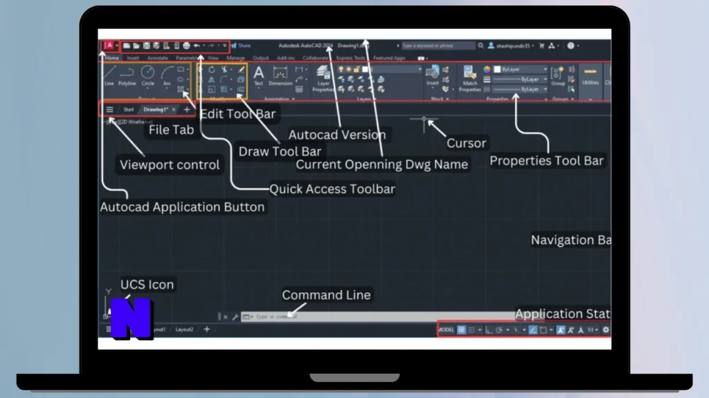Click New file icon in Quick Access
The height and width of the screenshot is (398, 709).
coord(127,46)
